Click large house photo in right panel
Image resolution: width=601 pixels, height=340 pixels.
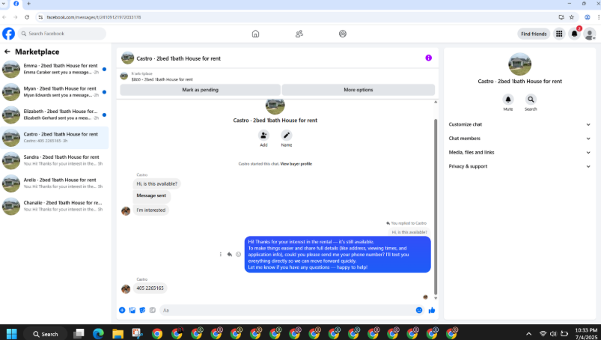tap(519, 64)
